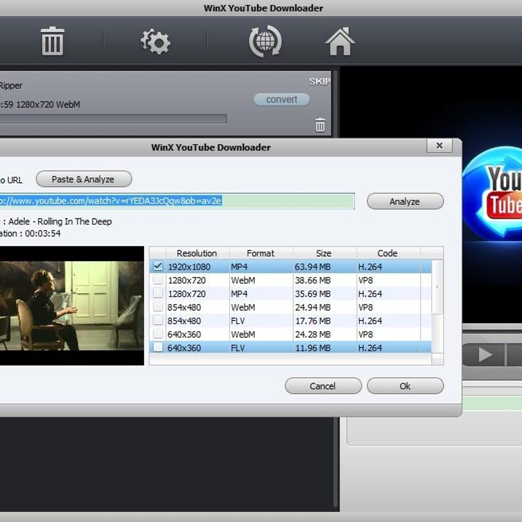The width and height of the screenshot is (522, 522).
Task: Sort by the Resolution column header
Action: [197, 253]
